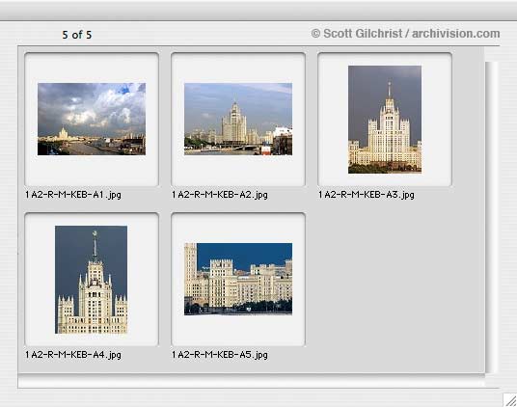
Task: Click the vertical scrollbar track
Action: coord(491,218)
